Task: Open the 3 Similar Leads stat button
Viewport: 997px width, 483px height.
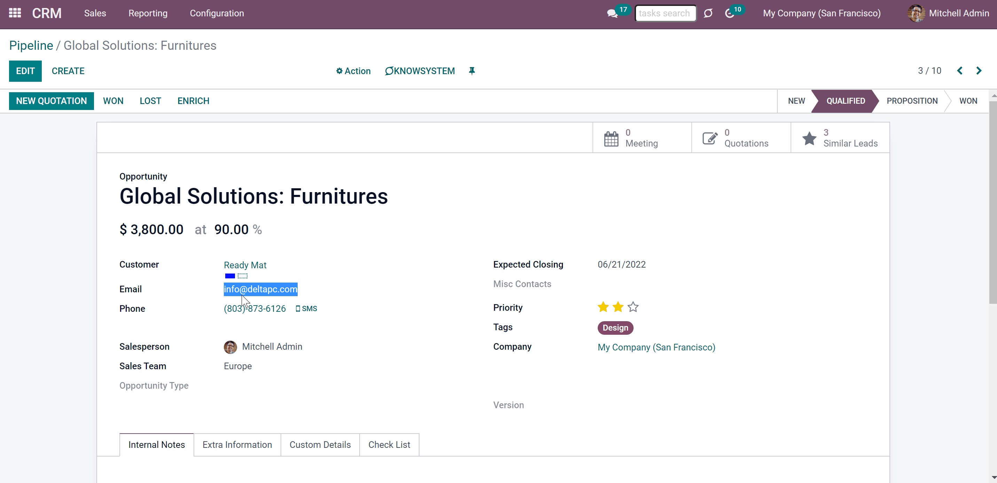Action: click(x=840, y=138)
